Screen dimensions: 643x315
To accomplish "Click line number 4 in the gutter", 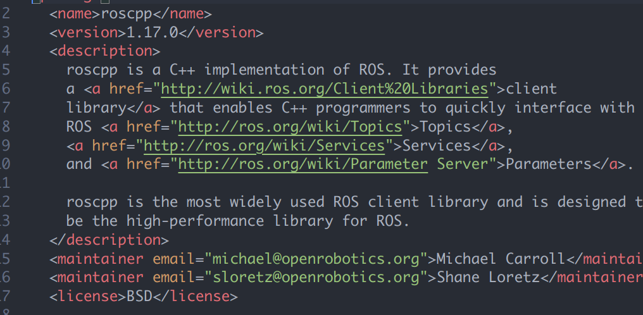I will point(5,51).
